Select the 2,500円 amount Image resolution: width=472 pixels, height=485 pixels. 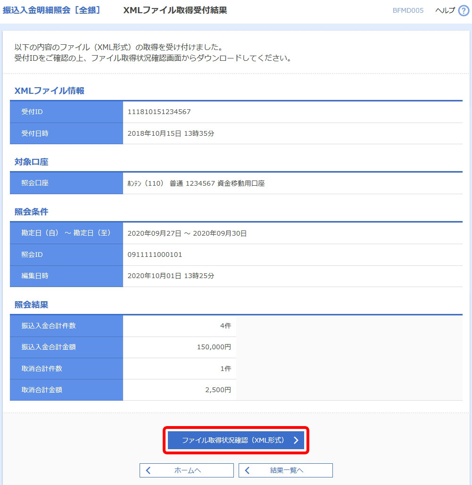(218, 390)
